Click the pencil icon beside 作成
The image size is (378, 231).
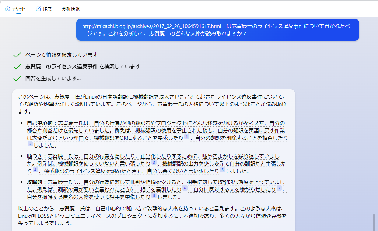coord(38,9)
